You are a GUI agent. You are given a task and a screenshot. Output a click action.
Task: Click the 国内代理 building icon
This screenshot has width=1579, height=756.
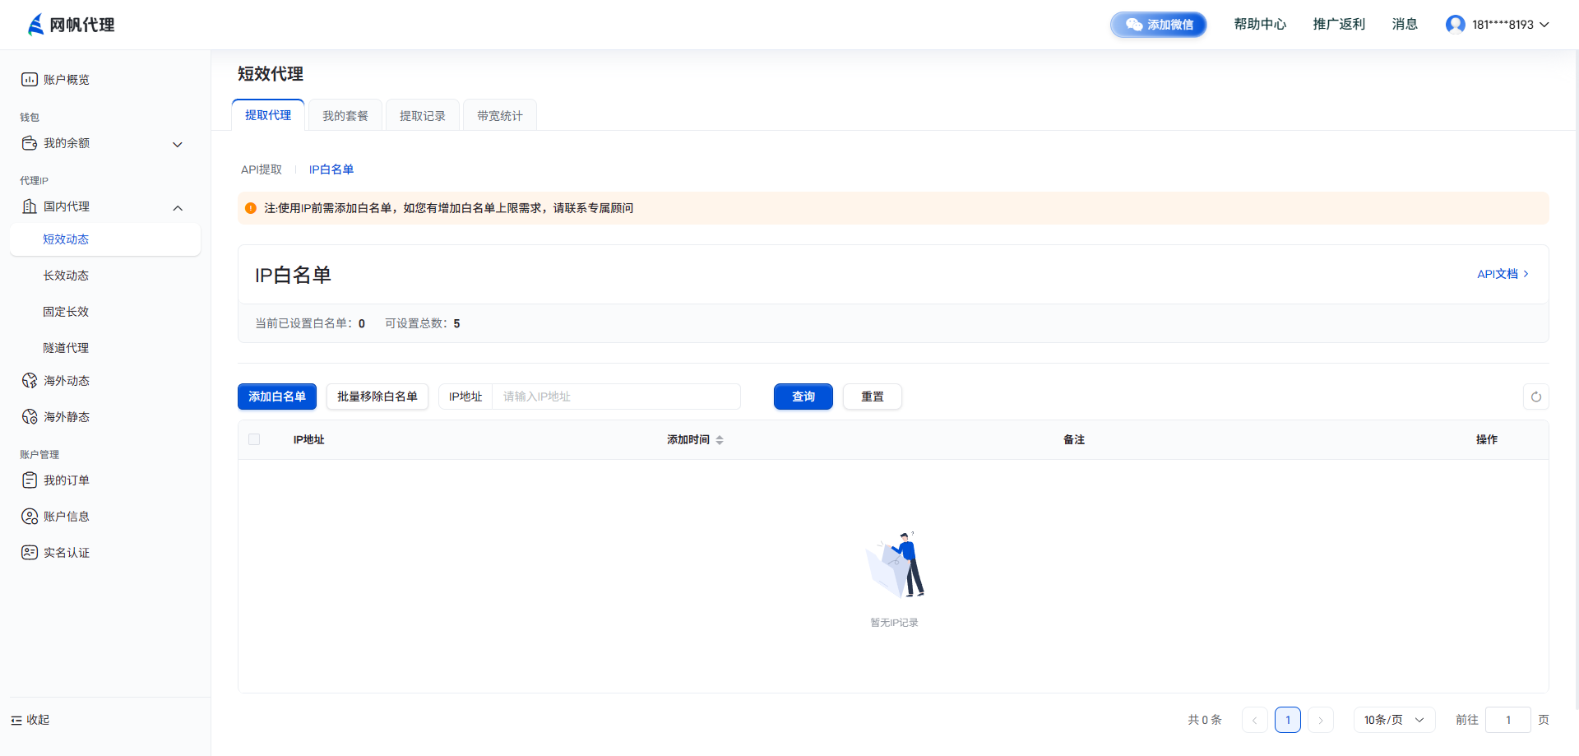click(30, 206)
